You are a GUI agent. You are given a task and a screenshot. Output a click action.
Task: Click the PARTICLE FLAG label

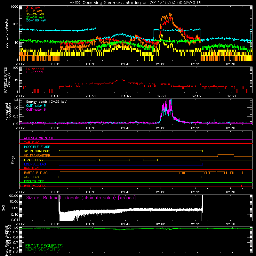click(x=36, y=172)
